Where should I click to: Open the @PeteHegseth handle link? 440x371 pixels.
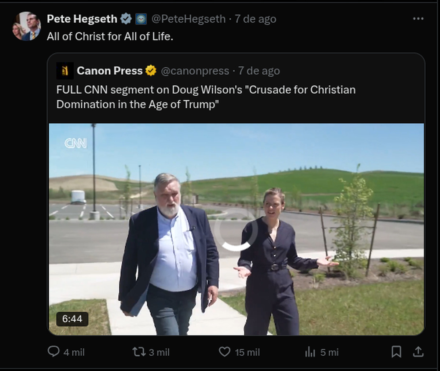point(188,19)
